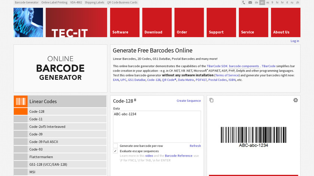Open the EAN barcode link
Image resolution: width=314 pixels, height=176 pixels.
[x=116, y=80]
